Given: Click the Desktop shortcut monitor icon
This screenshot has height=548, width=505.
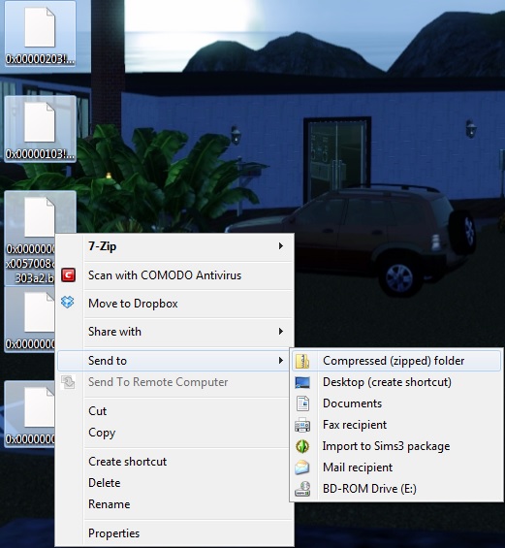Looking at the screenshot, I should (302, 382).
